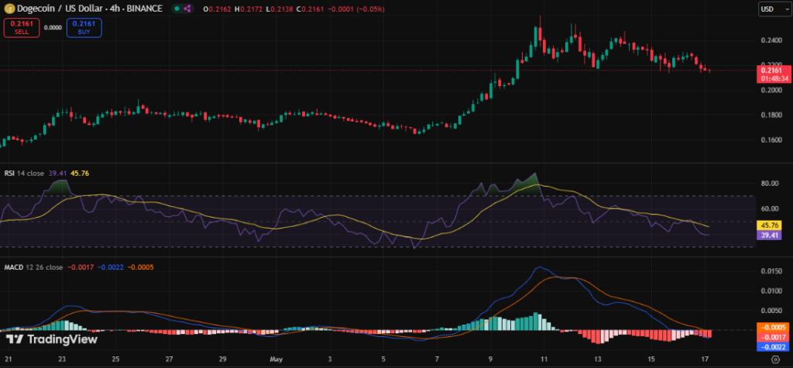Click date label 17 on time axis
Image resolution: width=793 pixels, height=368 pixels.
705,359
